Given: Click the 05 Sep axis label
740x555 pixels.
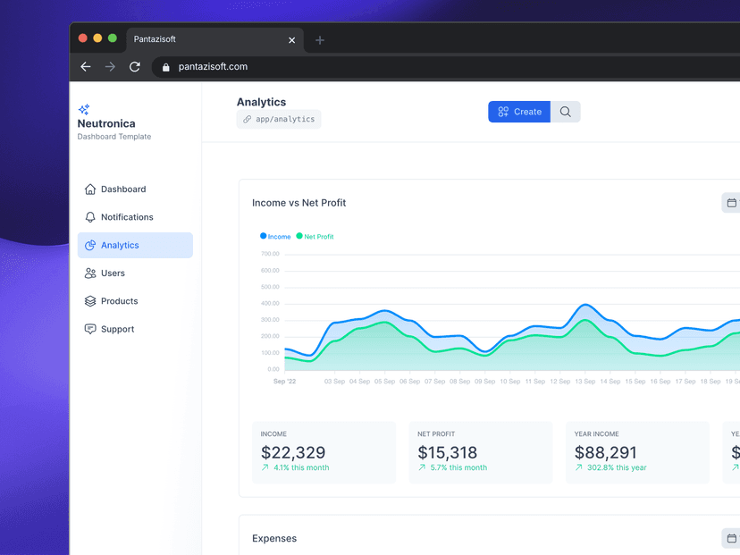Looking at the screenshot, I should 384,382.
